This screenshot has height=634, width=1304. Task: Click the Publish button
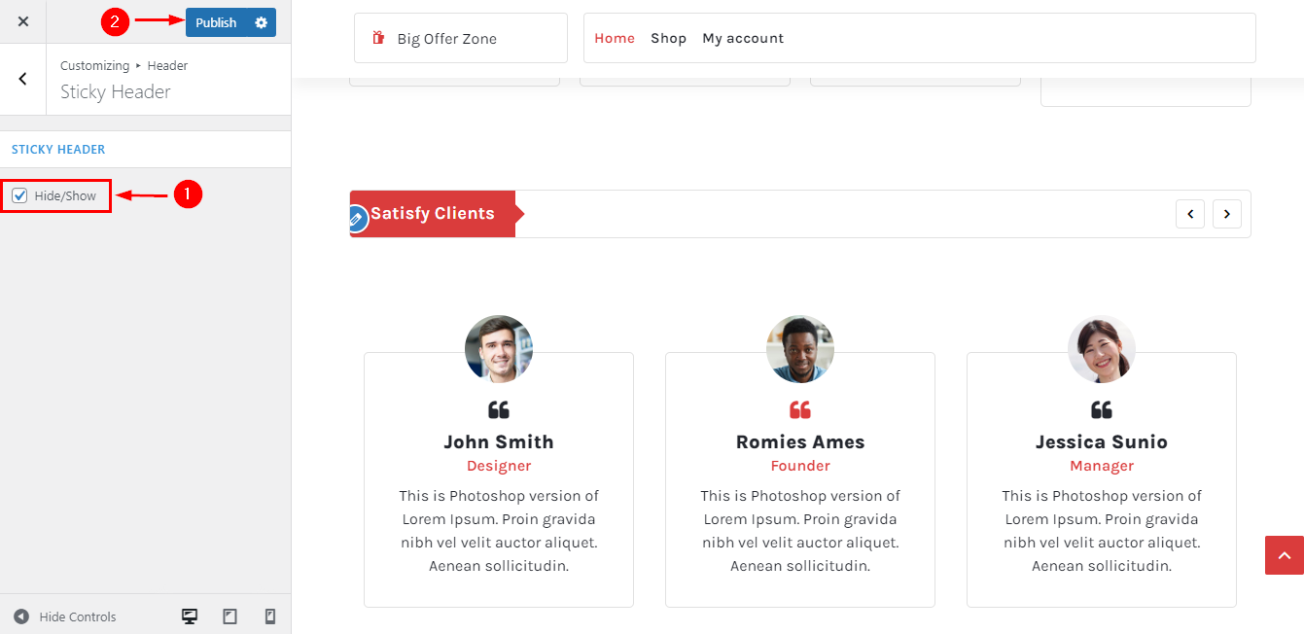[x=216, y=22]
